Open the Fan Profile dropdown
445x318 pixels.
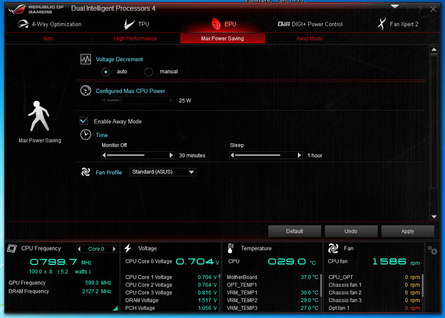162,172
